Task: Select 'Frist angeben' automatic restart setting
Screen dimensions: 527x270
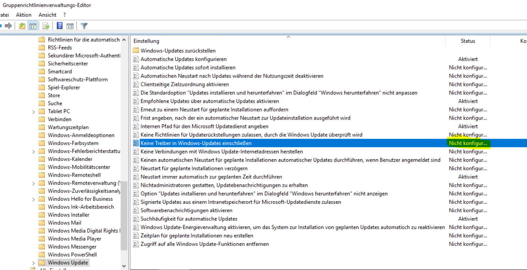Action: click(x=246, y=118)
